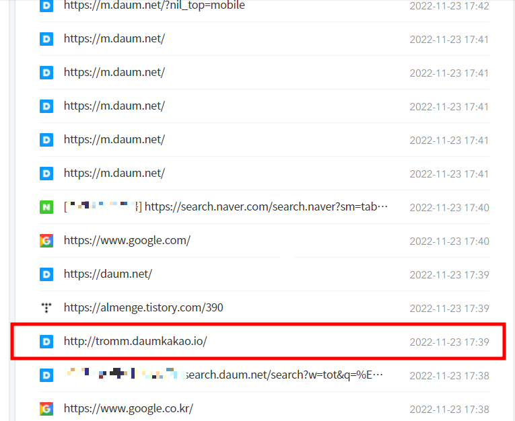515x421 pixels.
Task: Select the timestamp of the https://daum.net/ row
Action: (x=449, y=274)
